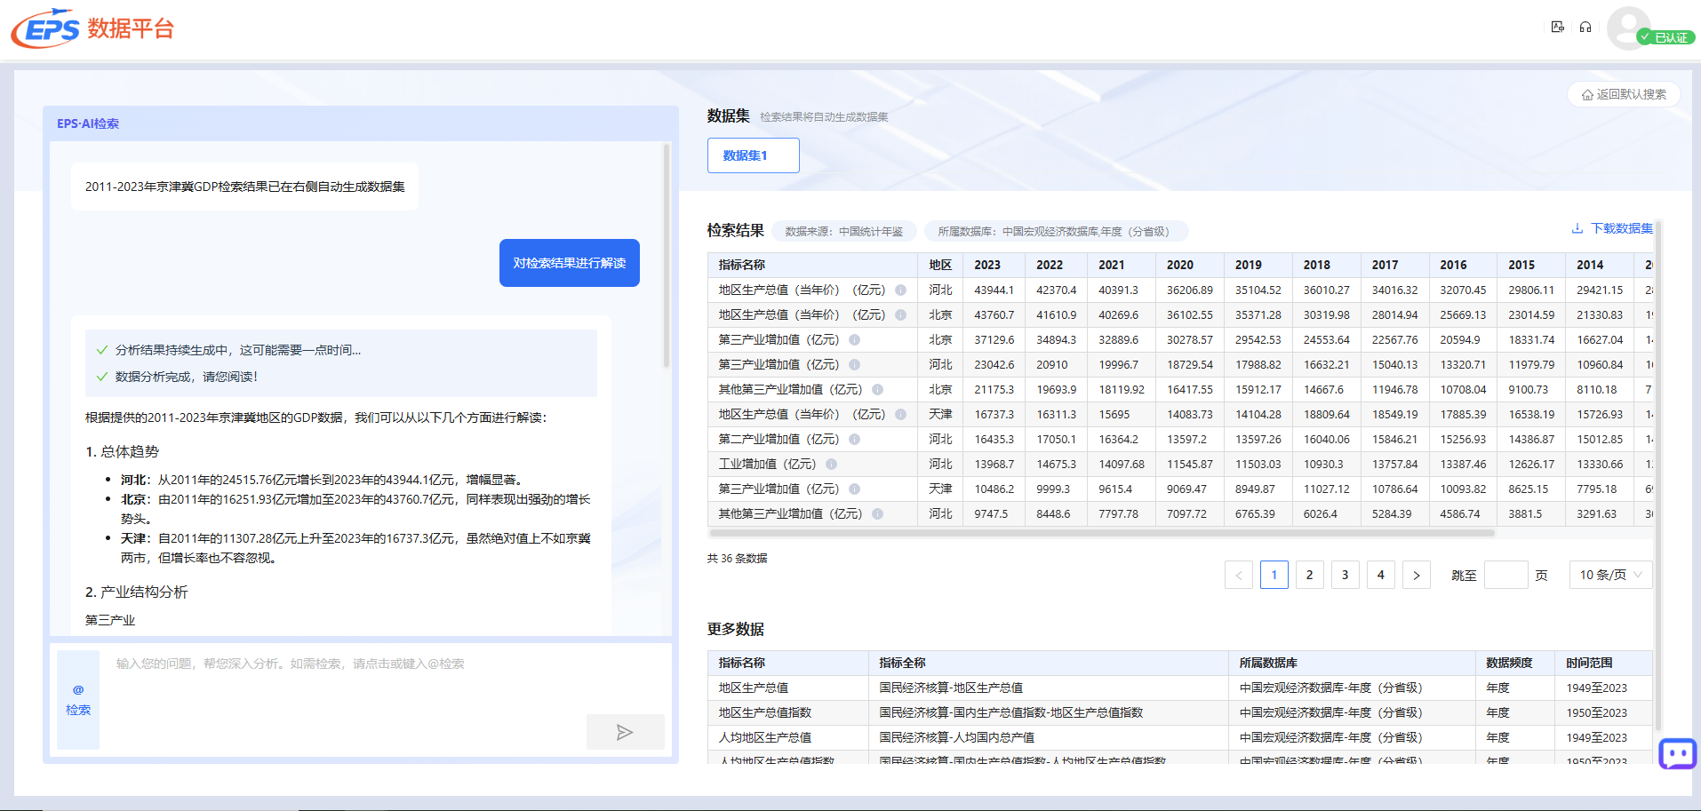
Task: Go to page 4 of results
Action: tap(1381, 575)
